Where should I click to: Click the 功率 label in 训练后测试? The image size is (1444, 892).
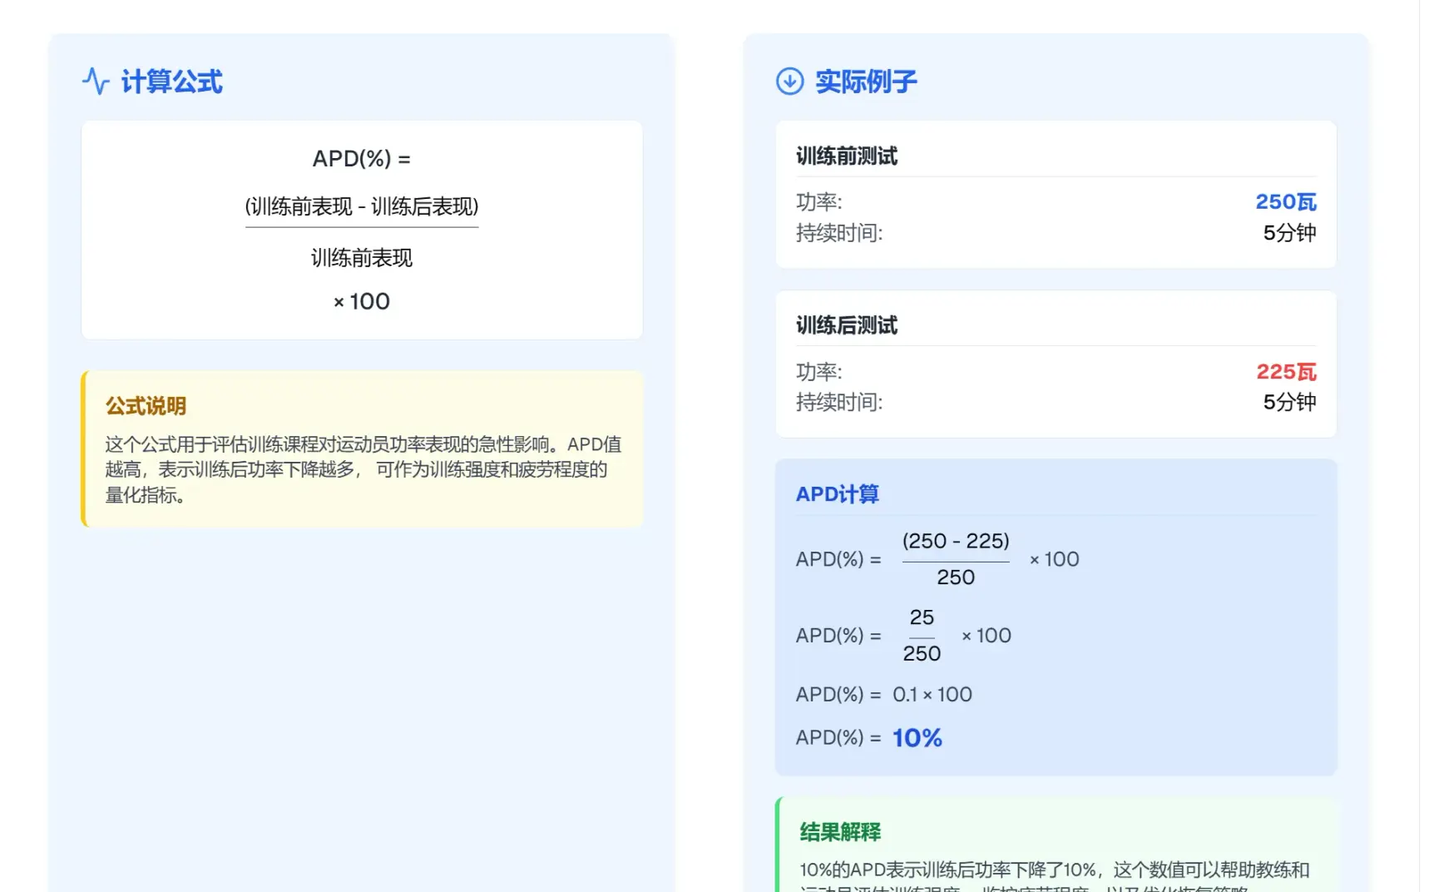(819, 372)
